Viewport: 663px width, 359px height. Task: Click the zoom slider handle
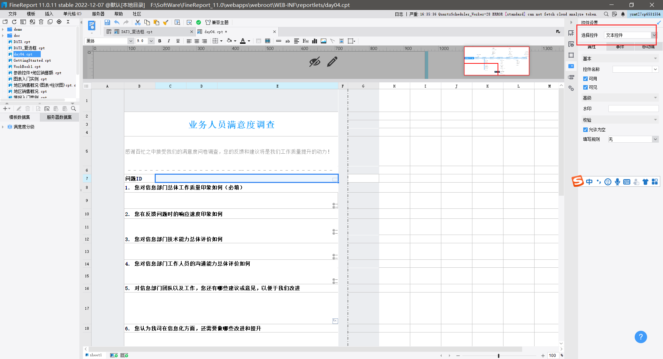[x=498, y=356]
